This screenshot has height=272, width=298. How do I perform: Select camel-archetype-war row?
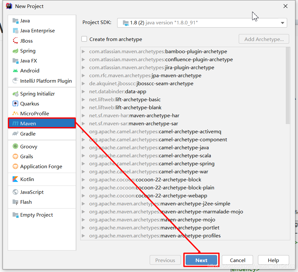point(183,172)
